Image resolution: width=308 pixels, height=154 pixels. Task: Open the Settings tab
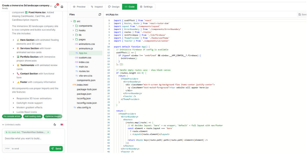tap(146, 7)
